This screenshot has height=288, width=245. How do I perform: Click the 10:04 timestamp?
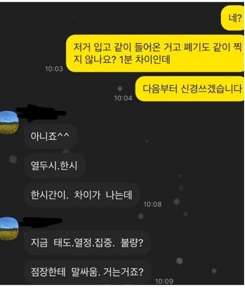coord(123,98)
